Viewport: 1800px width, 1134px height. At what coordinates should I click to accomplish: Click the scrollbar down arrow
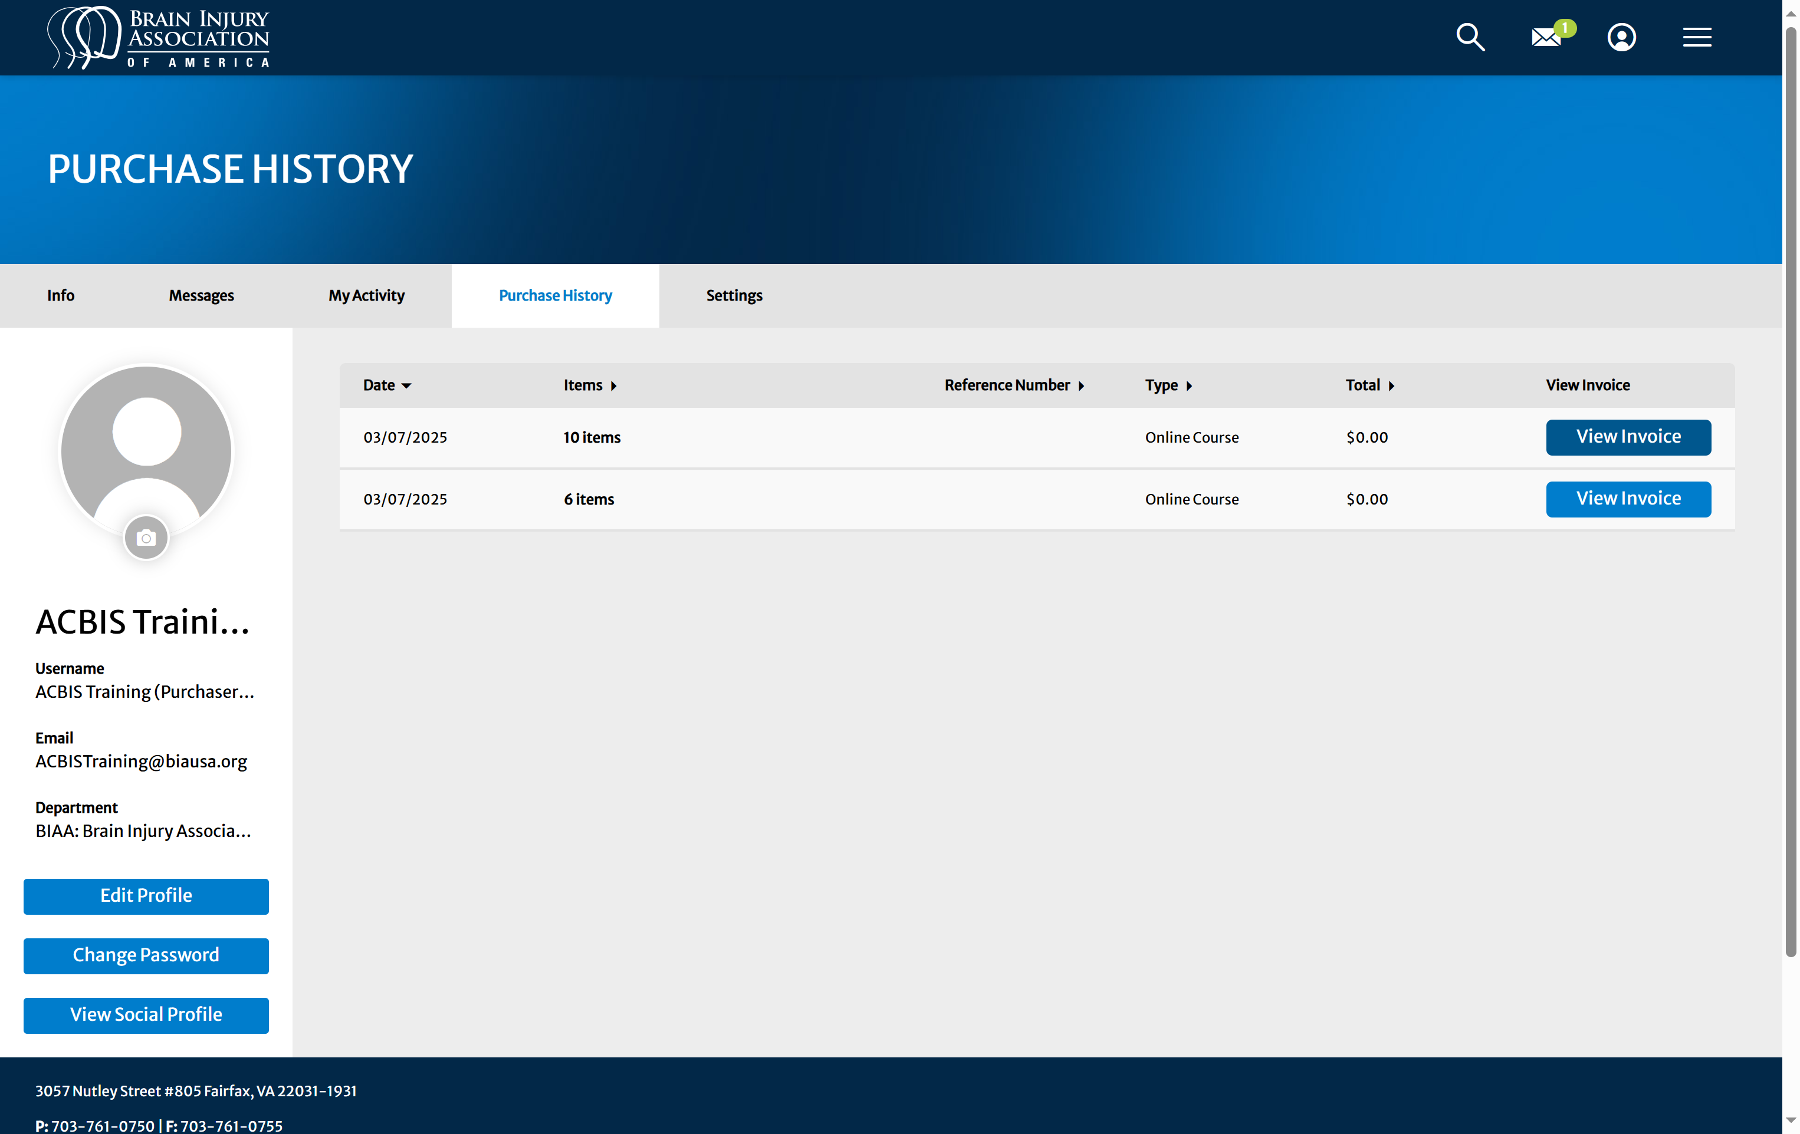[x=1791, y=1120]
